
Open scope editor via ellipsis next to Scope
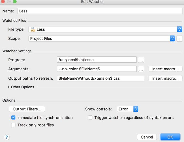[179, 38]
